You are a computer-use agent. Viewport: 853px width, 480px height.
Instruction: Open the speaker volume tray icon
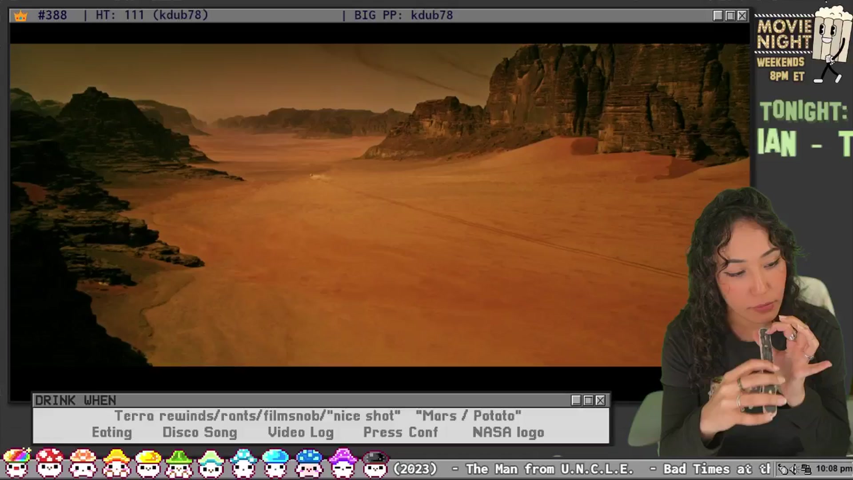(795, 469)
